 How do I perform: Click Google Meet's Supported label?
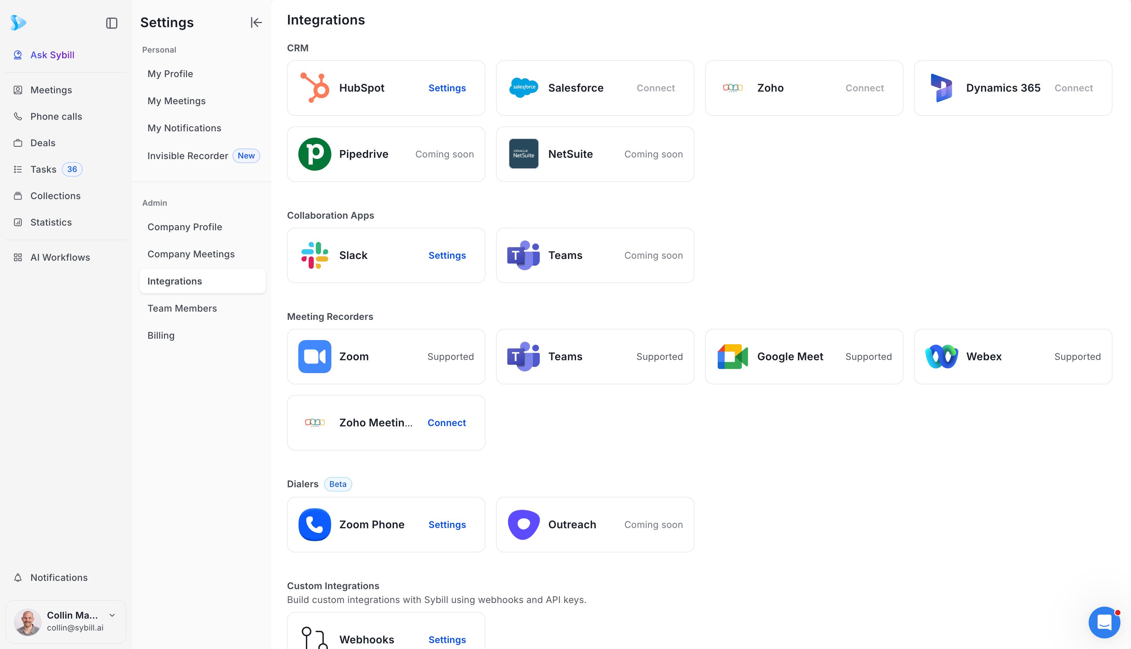pos(868,357)
